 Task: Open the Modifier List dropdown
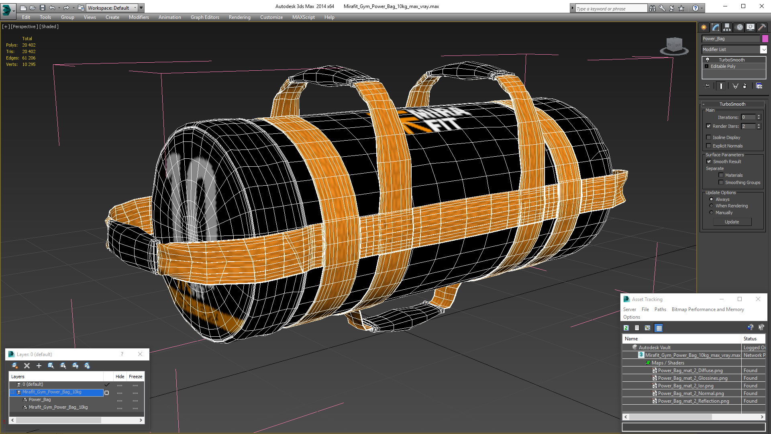[x=734, y=49]
